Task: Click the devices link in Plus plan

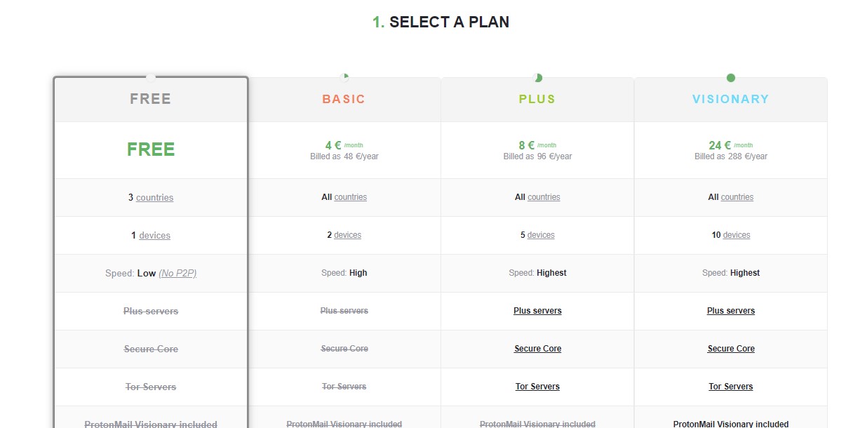Action: click(x=541, y=235)
